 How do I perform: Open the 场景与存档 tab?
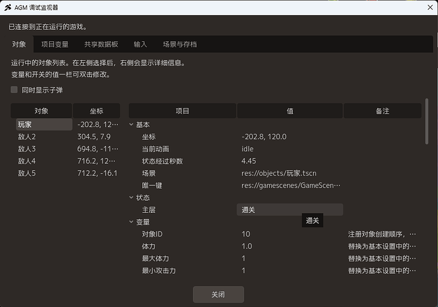(180, 44)
